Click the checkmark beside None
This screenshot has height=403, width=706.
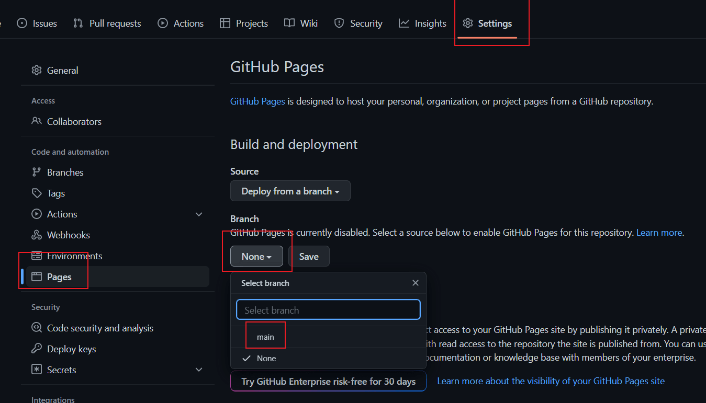point(246,358)
